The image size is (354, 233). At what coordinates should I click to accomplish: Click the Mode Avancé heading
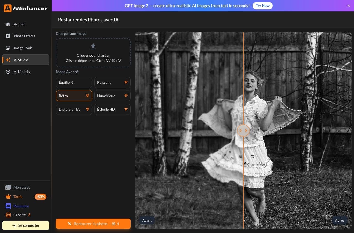point(67,72)
